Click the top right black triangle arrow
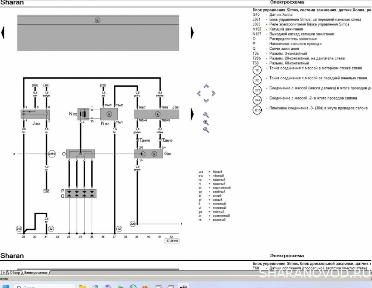The height and width of the screenshot is (288, 372). [x=192, y=33]
